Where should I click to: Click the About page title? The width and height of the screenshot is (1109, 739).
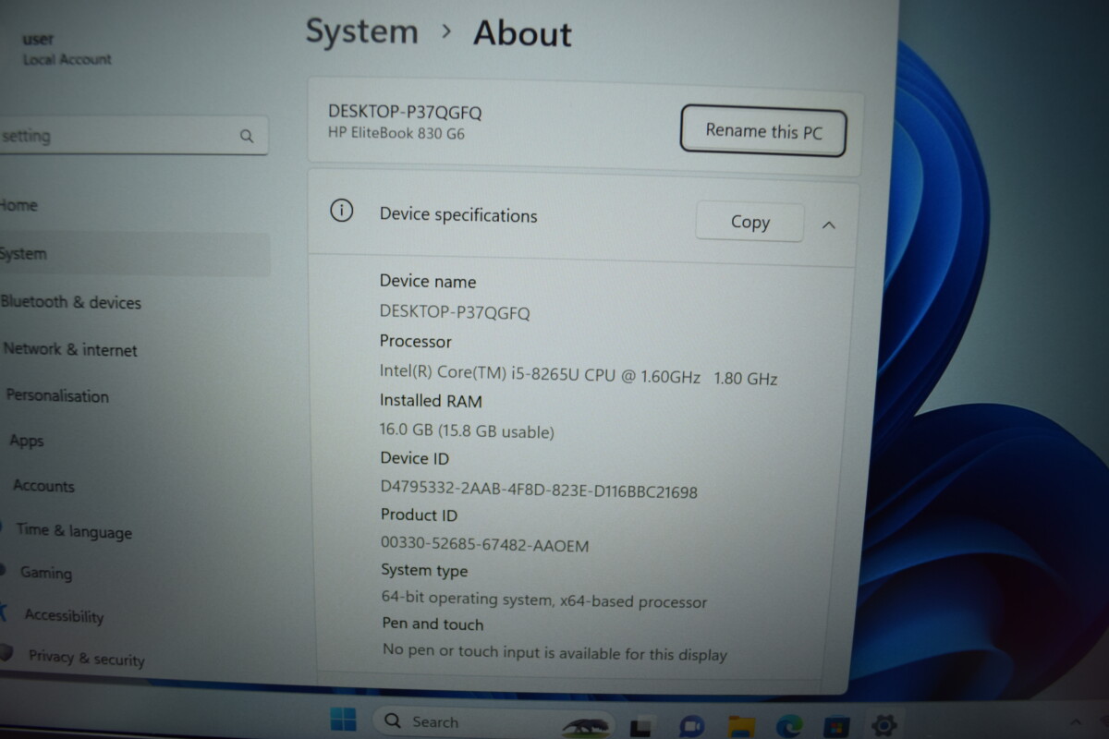[522, 33]
